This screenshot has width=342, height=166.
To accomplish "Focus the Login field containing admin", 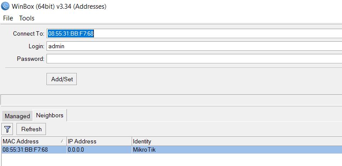I will click(194, 46).
